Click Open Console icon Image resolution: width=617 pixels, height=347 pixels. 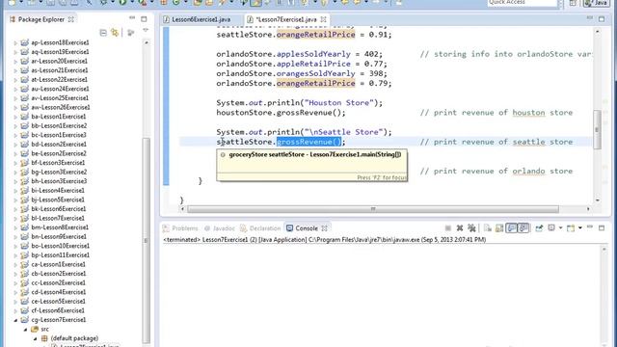(571, 228)
